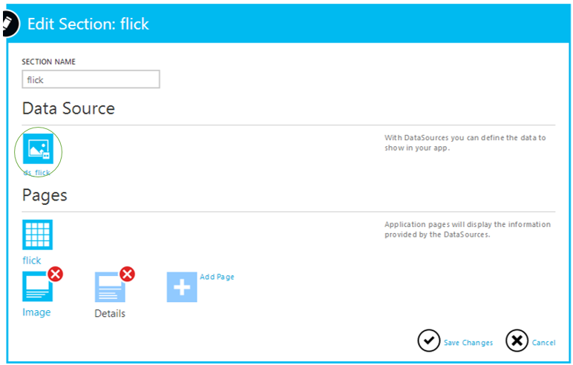Click the Add Page link text

coord(217,277)
